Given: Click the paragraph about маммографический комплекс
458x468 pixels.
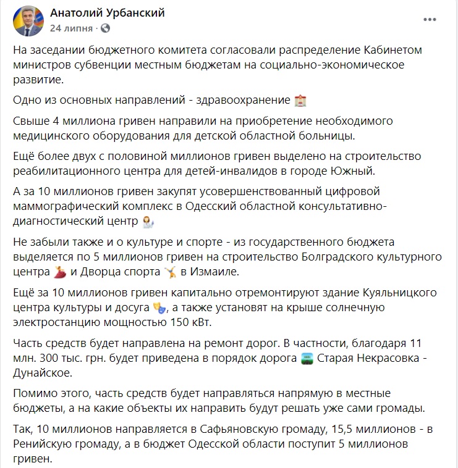Looking at the screenshot, I should [x=200, y=206].
